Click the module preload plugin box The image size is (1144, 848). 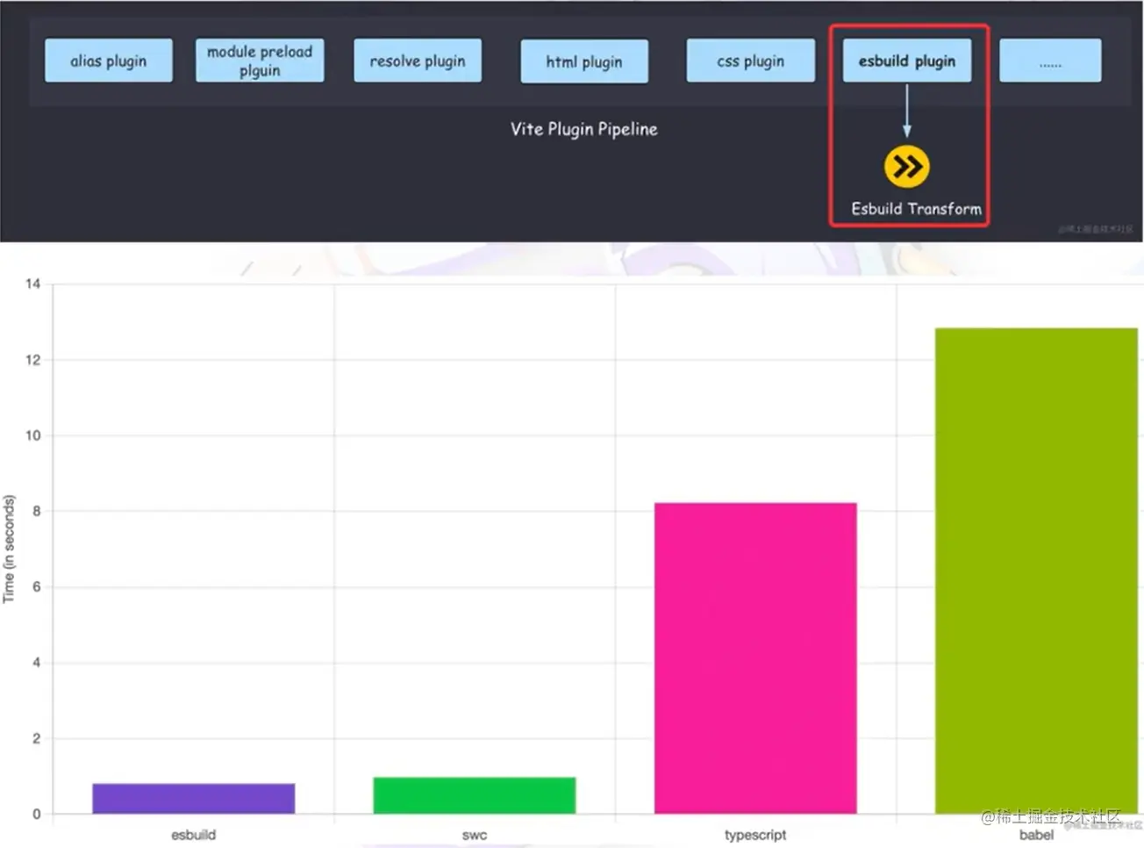[x=260, y=61]
